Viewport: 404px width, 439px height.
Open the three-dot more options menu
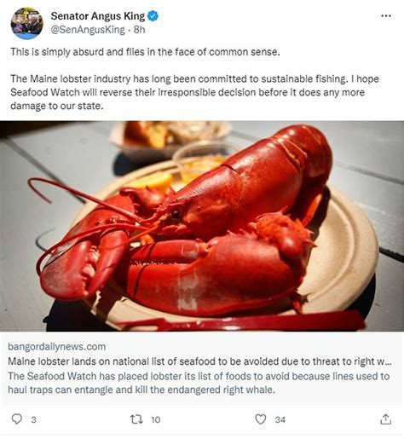(386, 16)
